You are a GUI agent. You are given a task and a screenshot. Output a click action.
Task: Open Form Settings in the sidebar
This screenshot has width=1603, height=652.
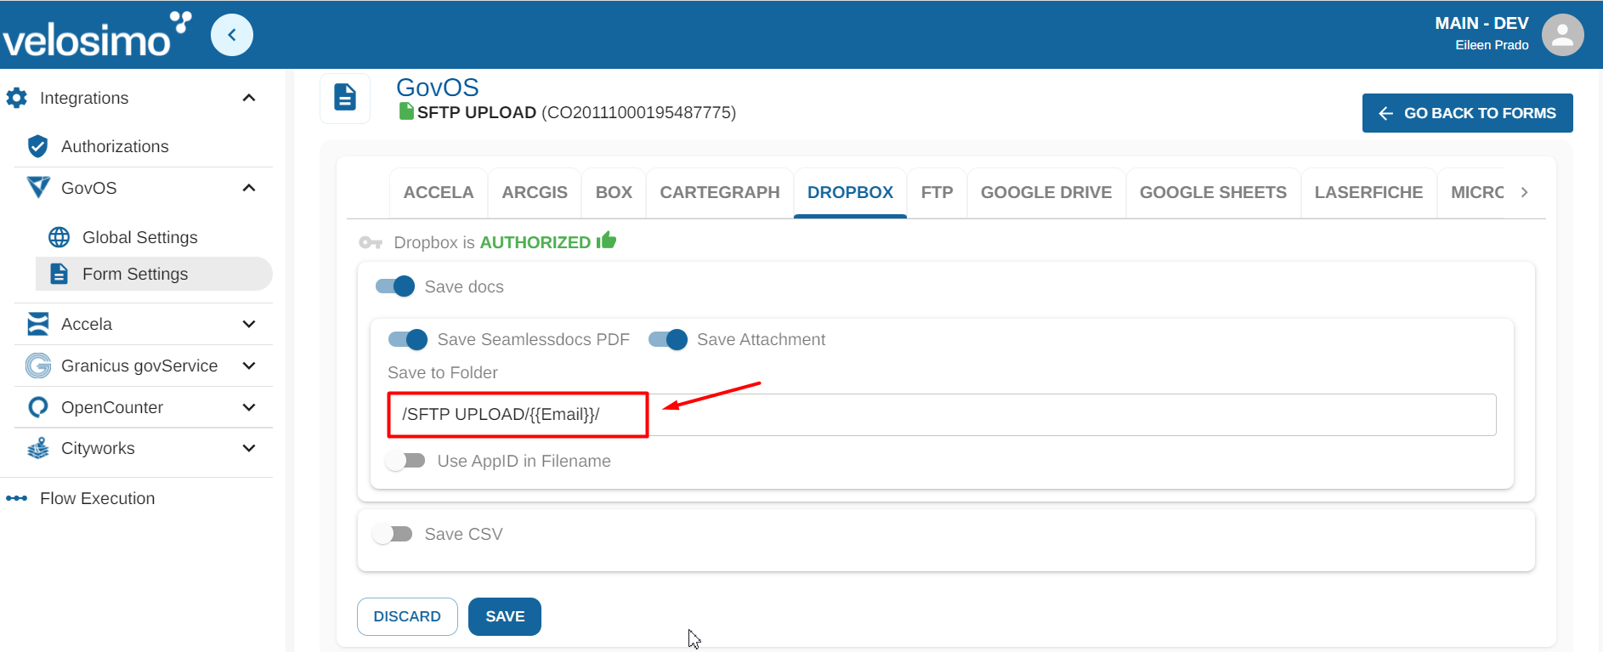(154, 274)
